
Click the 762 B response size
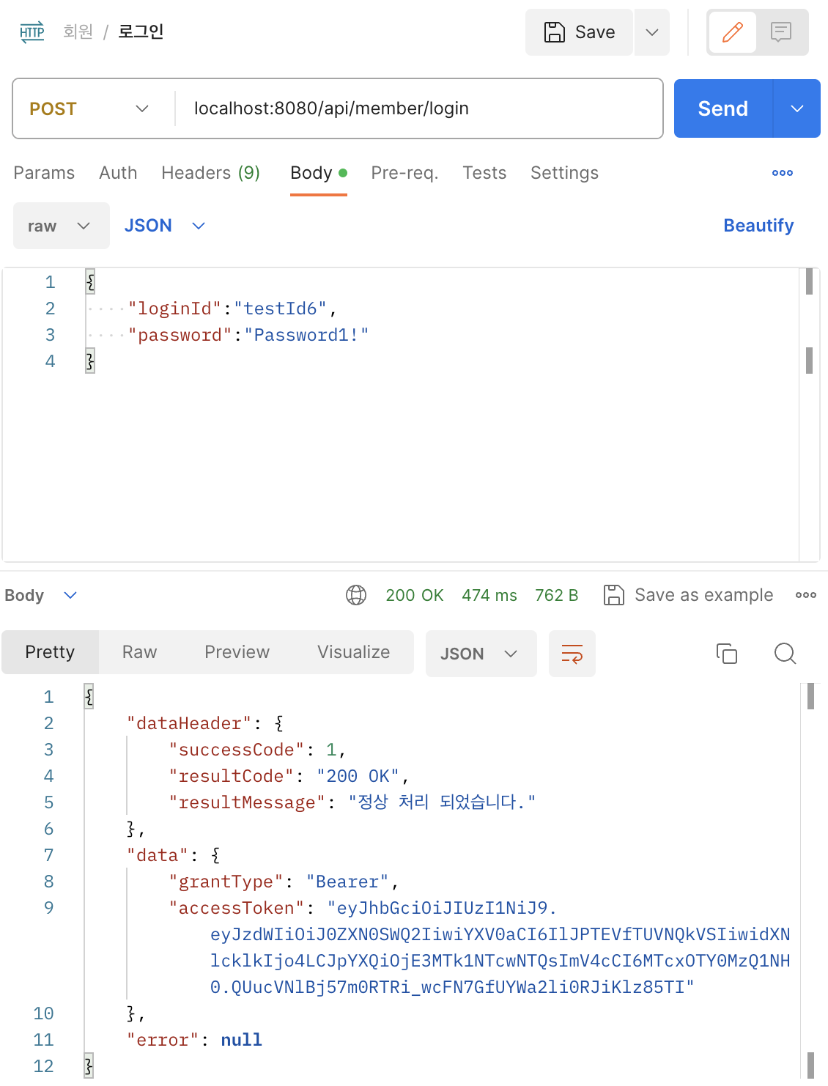point(557,595)
